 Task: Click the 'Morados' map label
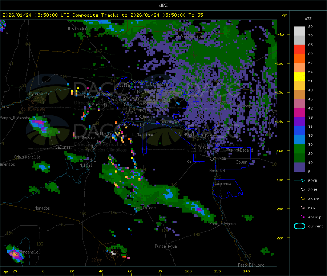click(x=42, y=208)
